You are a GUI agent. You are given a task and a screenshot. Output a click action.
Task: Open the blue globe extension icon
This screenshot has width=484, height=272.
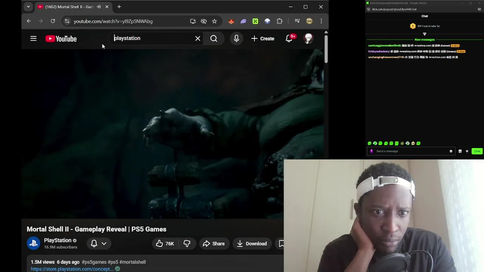[x=267, y=21]
